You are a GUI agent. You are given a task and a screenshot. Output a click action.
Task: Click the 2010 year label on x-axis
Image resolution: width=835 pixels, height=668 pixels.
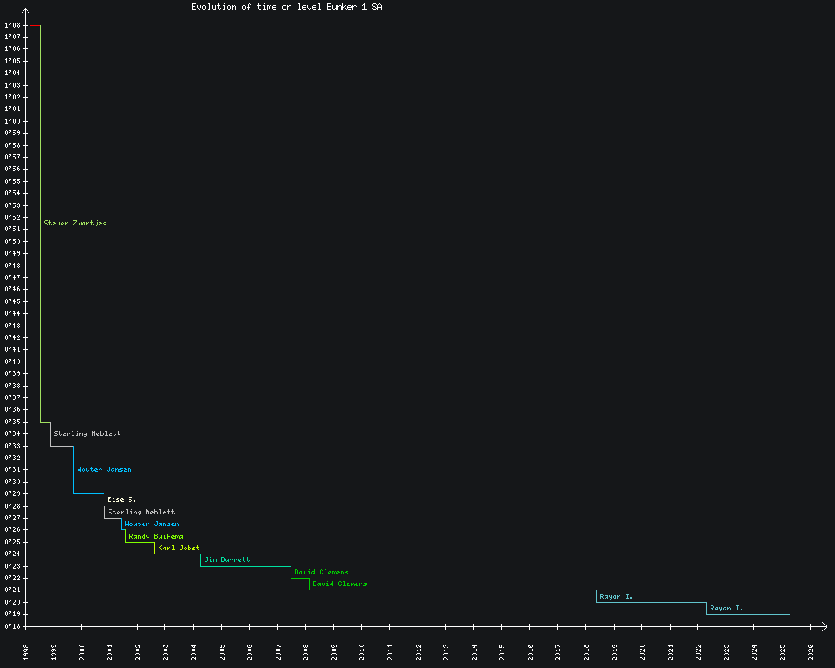(x=362, y=652)
